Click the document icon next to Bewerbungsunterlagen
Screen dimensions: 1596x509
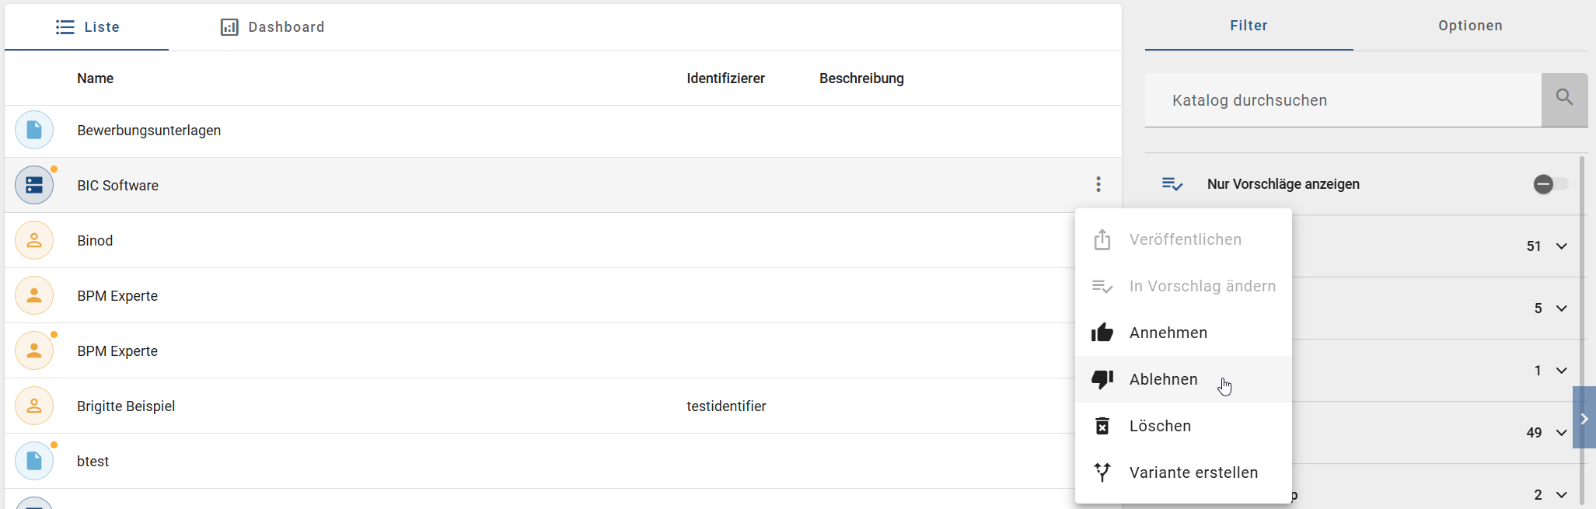pos(34,130)
